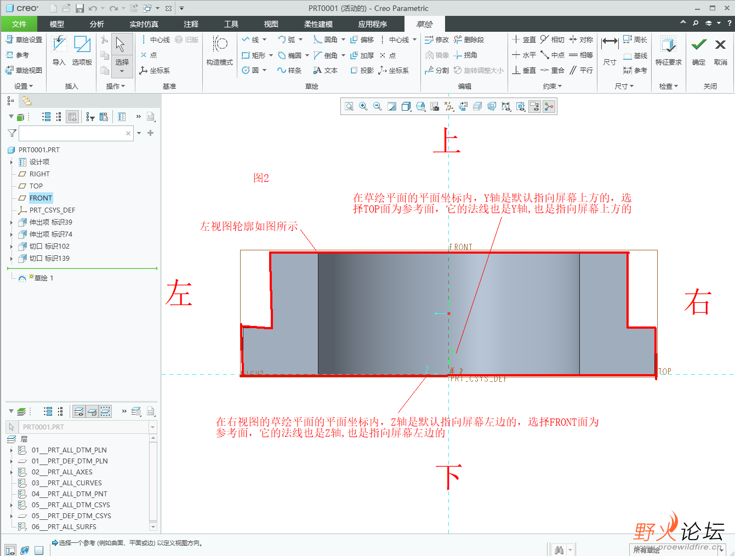Select RIGHT plane in model tree

[x=39, y=174]
